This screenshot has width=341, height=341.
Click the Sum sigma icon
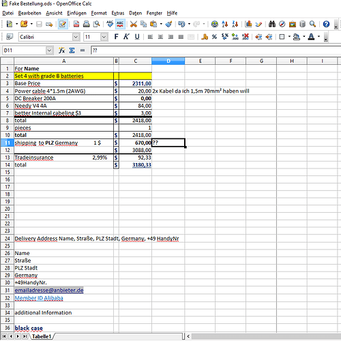pos(72,50)
